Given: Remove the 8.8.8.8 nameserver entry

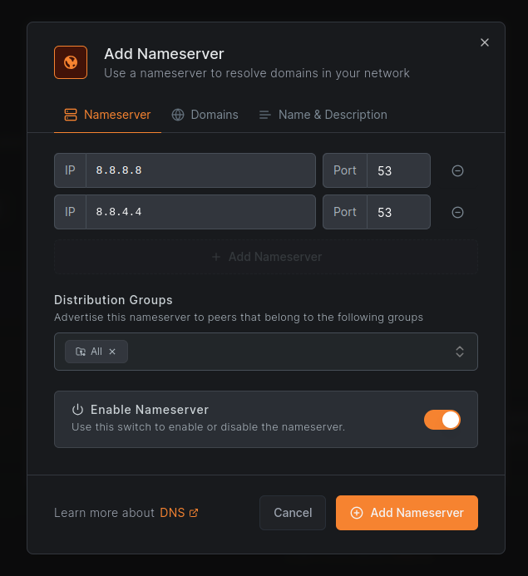Looking at the screenshot, I should click(x=457, y=170).
